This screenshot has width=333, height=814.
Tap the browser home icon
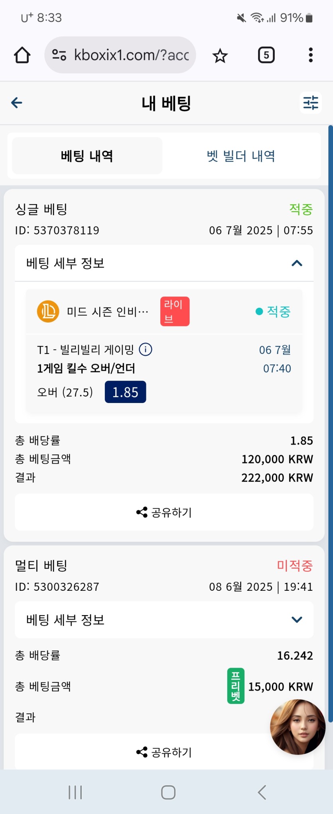coord(22,55)
